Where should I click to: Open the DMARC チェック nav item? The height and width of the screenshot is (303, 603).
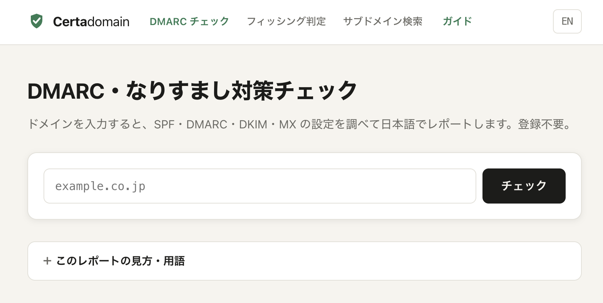[189, 21]
